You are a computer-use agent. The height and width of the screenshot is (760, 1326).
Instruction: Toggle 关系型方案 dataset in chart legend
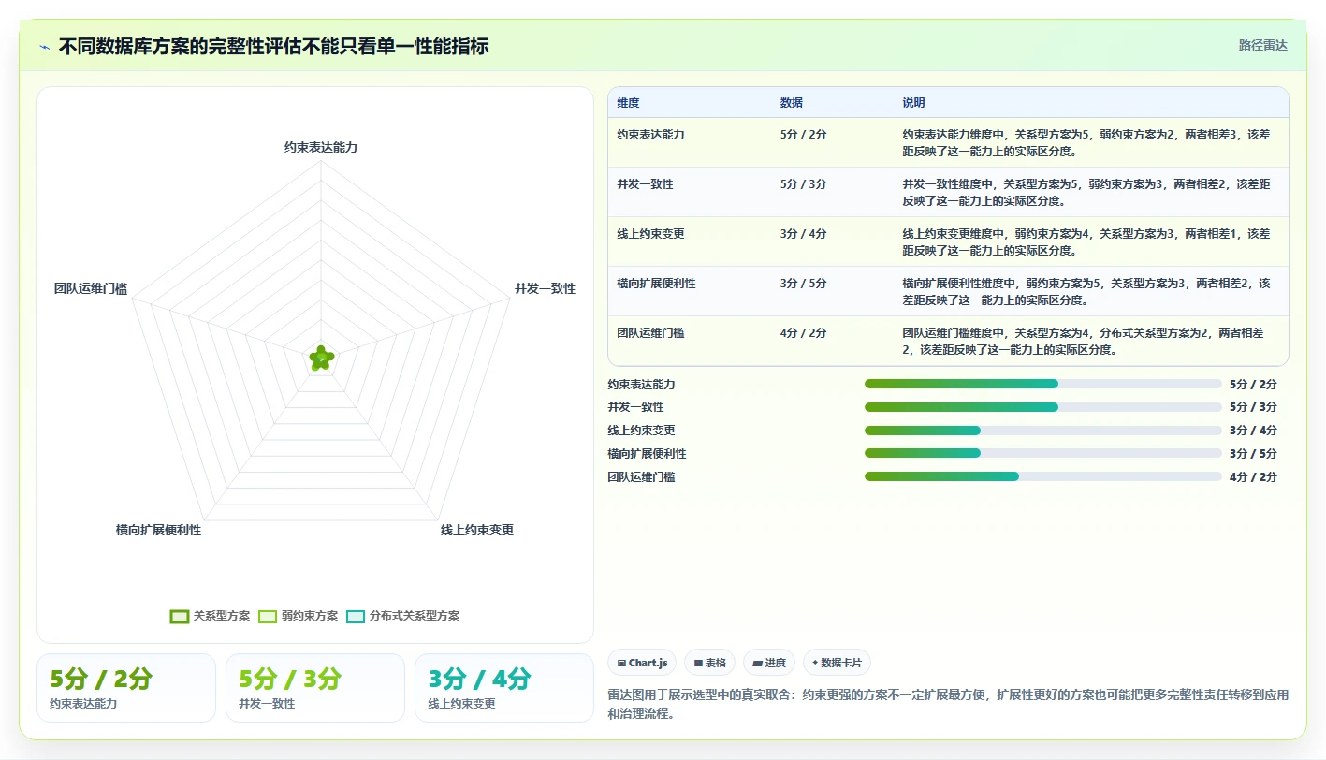point(211,616)
